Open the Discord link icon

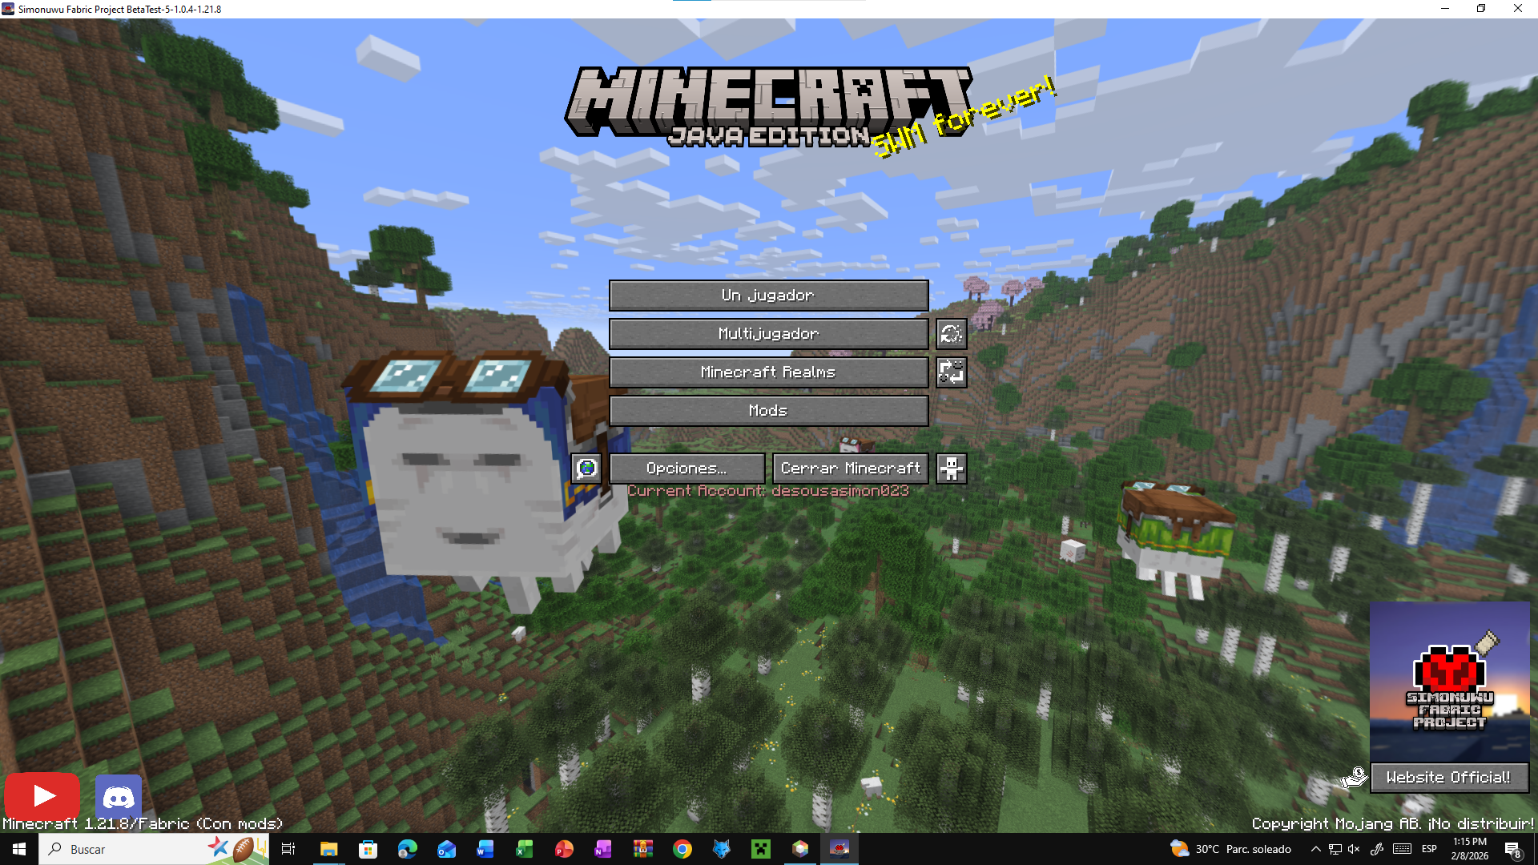(x=119, y=797)
